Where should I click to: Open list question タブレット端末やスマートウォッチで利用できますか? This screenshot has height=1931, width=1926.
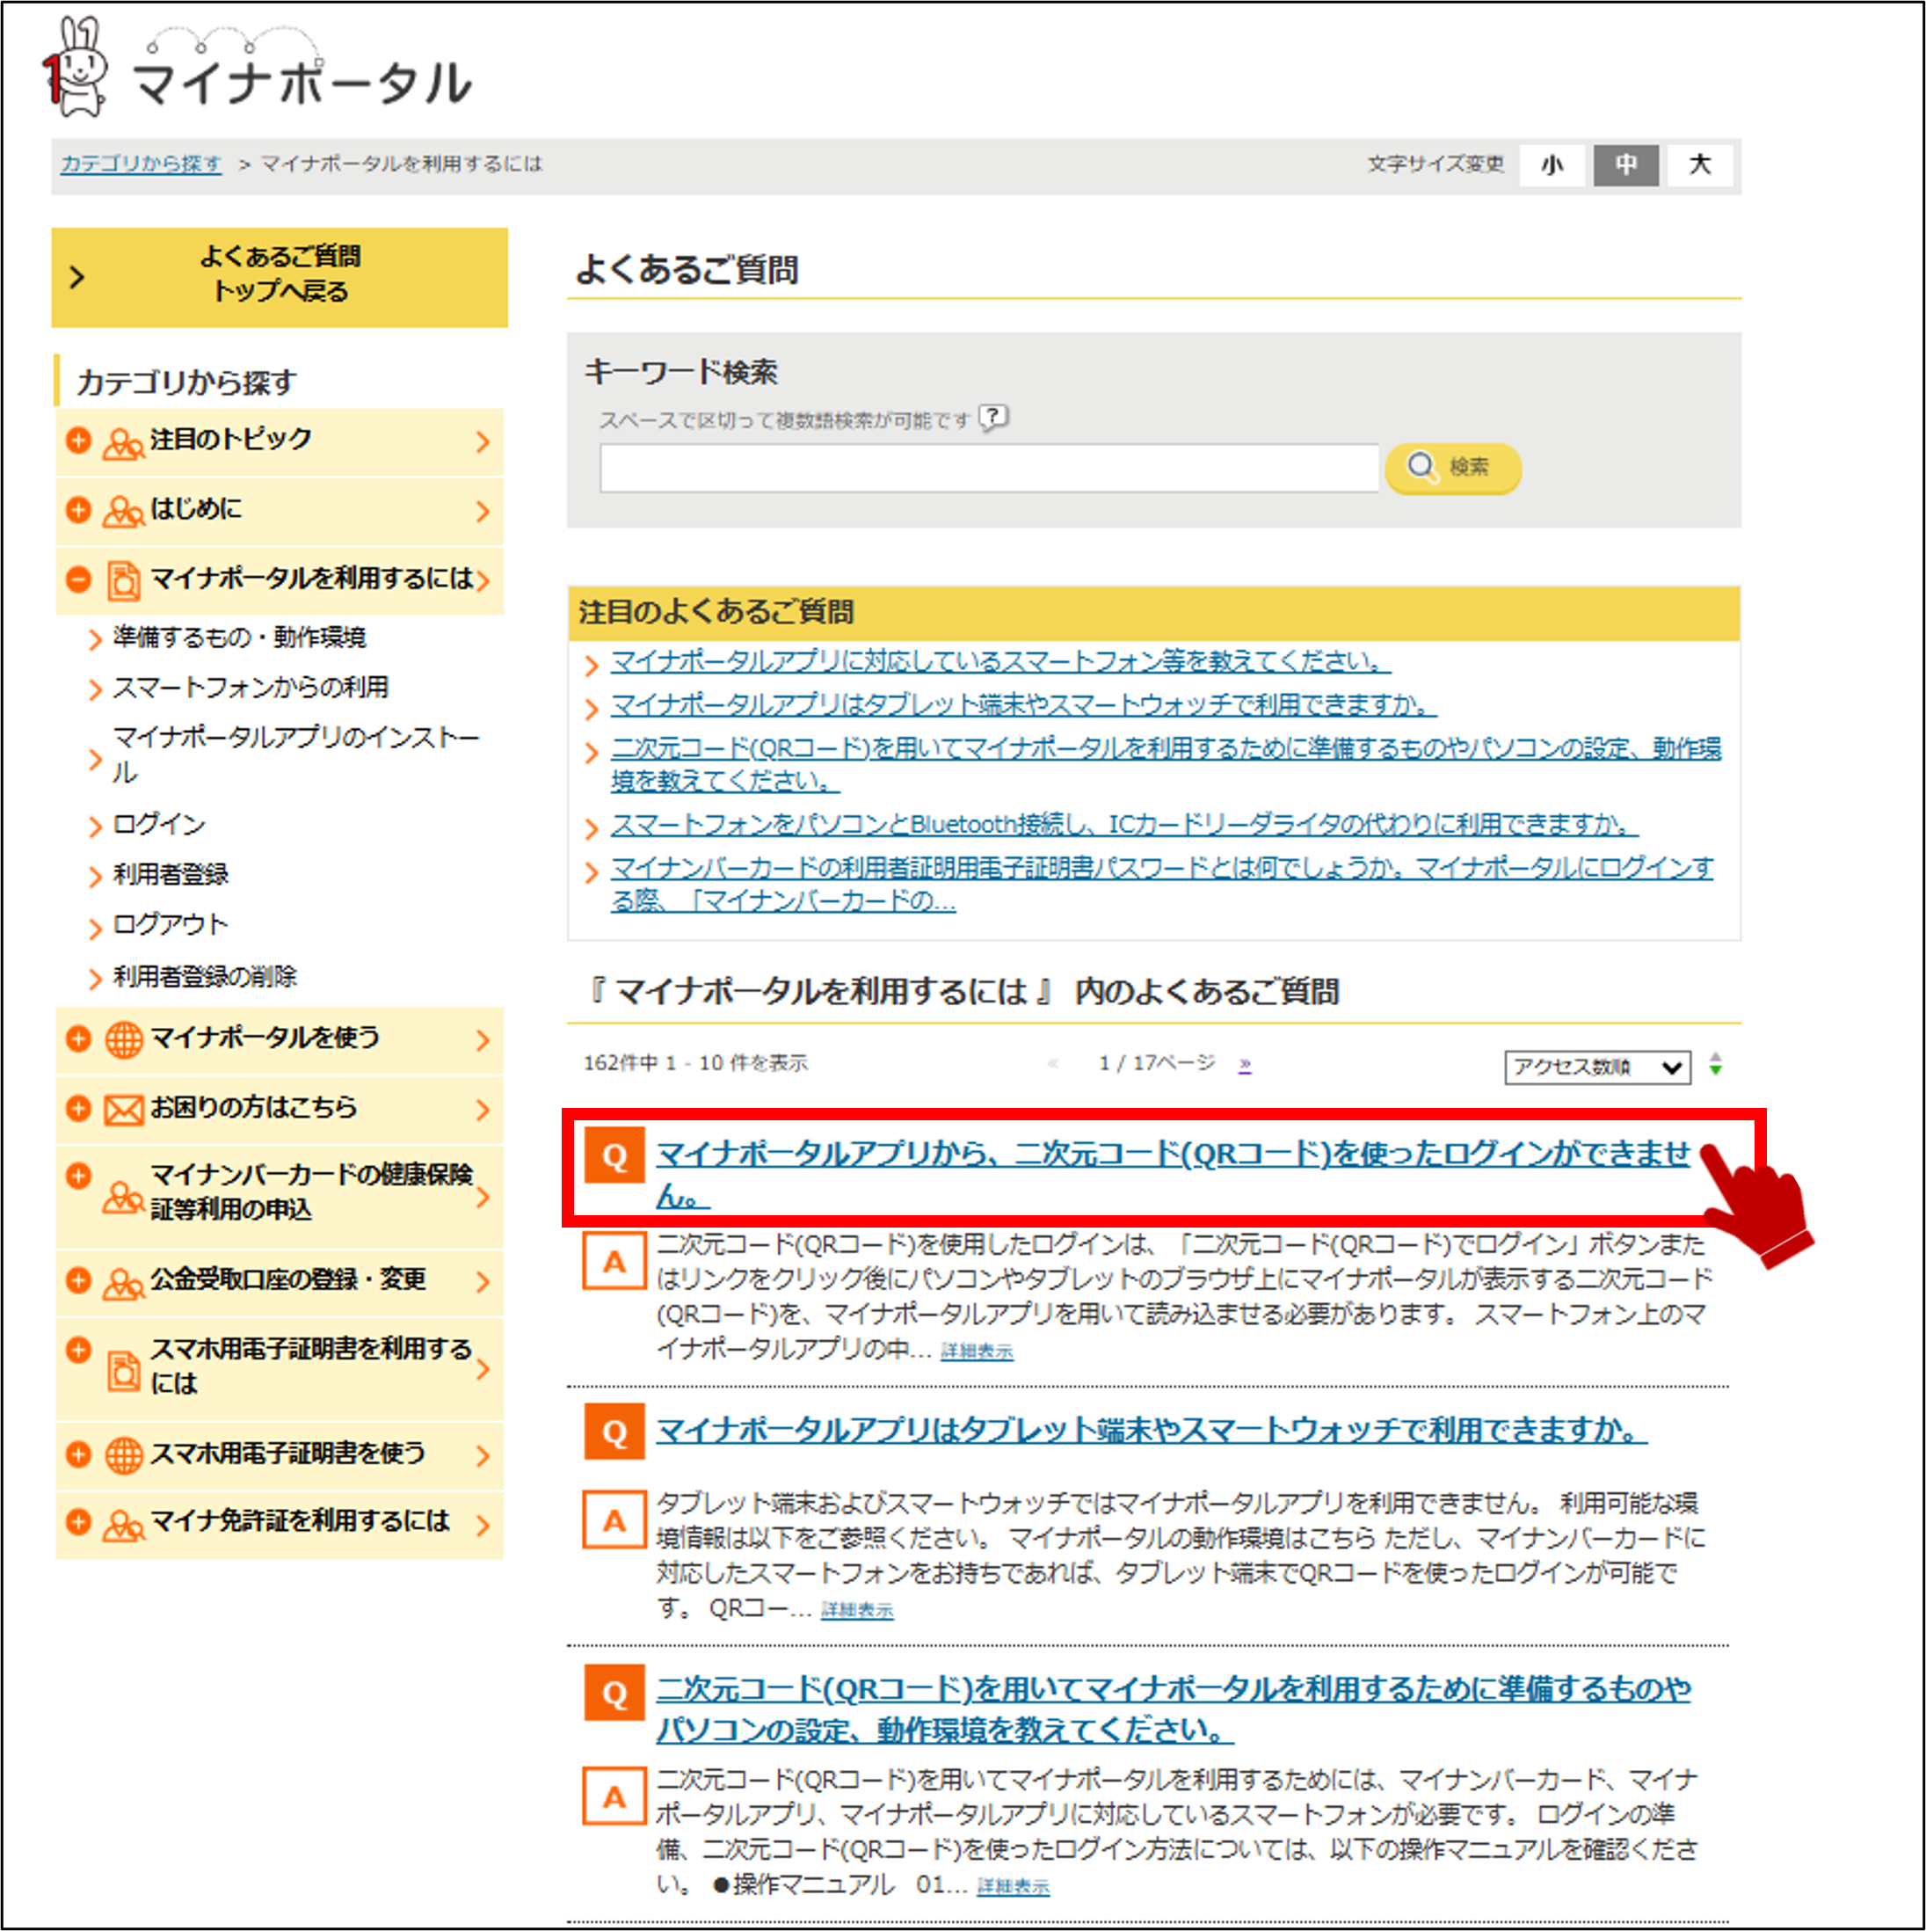[1151, 1431]
